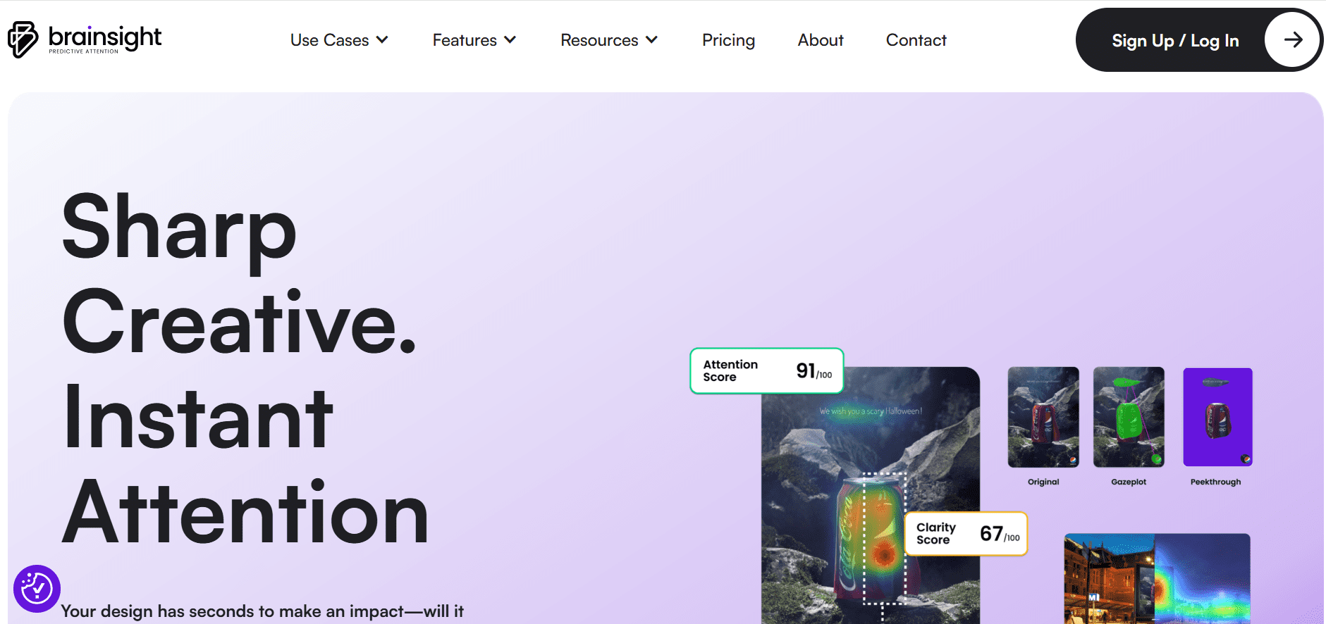The image size is (1326, 624).
Task: Click the Attention Score 91 badge
Action: (766, 370)
